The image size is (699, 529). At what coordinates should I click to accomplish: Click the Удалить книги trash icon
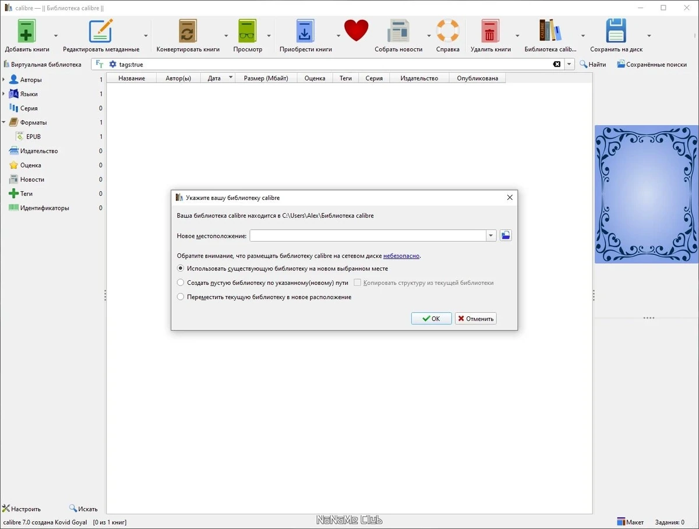click(x=490, y=31)
